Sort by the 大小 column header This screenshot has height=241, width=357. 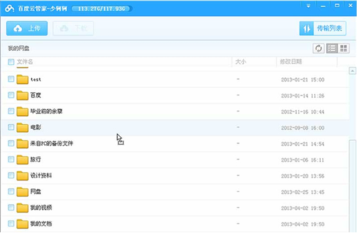click(240, 61)
